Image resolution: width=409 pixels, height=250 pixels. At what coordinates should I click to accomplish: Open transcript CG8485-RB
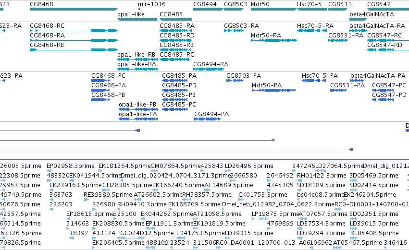[x=176, y=45]
